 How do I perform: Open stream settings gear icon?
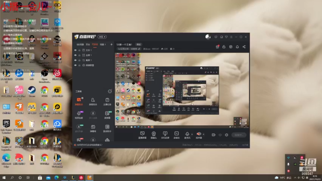[227, 135]
